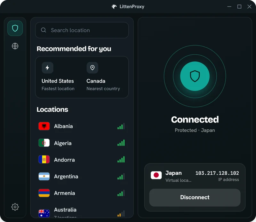Screen dimensions: 256x222
Task: Click the Connected status heading
Action: point(195,120)
